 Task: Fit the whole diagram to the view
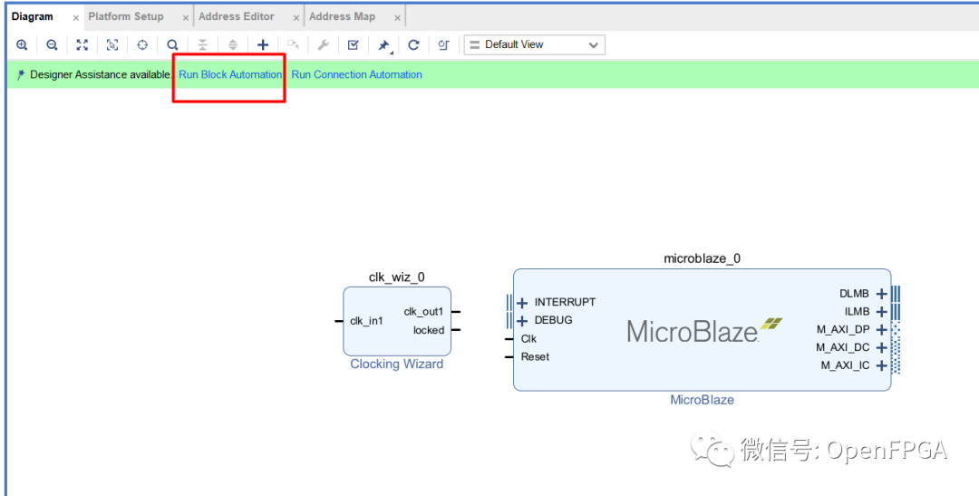(82, 45)
